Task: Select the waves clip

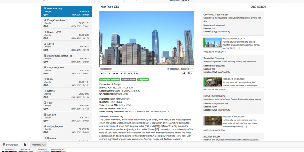Action: coord(66,47)
